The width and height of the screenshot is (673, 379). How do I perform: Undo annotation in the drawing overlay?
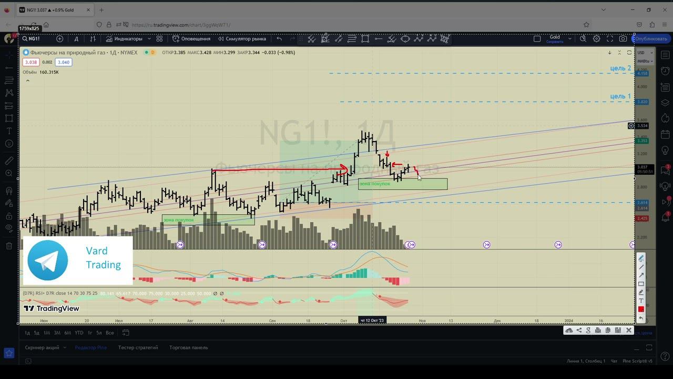click(641, 318)
